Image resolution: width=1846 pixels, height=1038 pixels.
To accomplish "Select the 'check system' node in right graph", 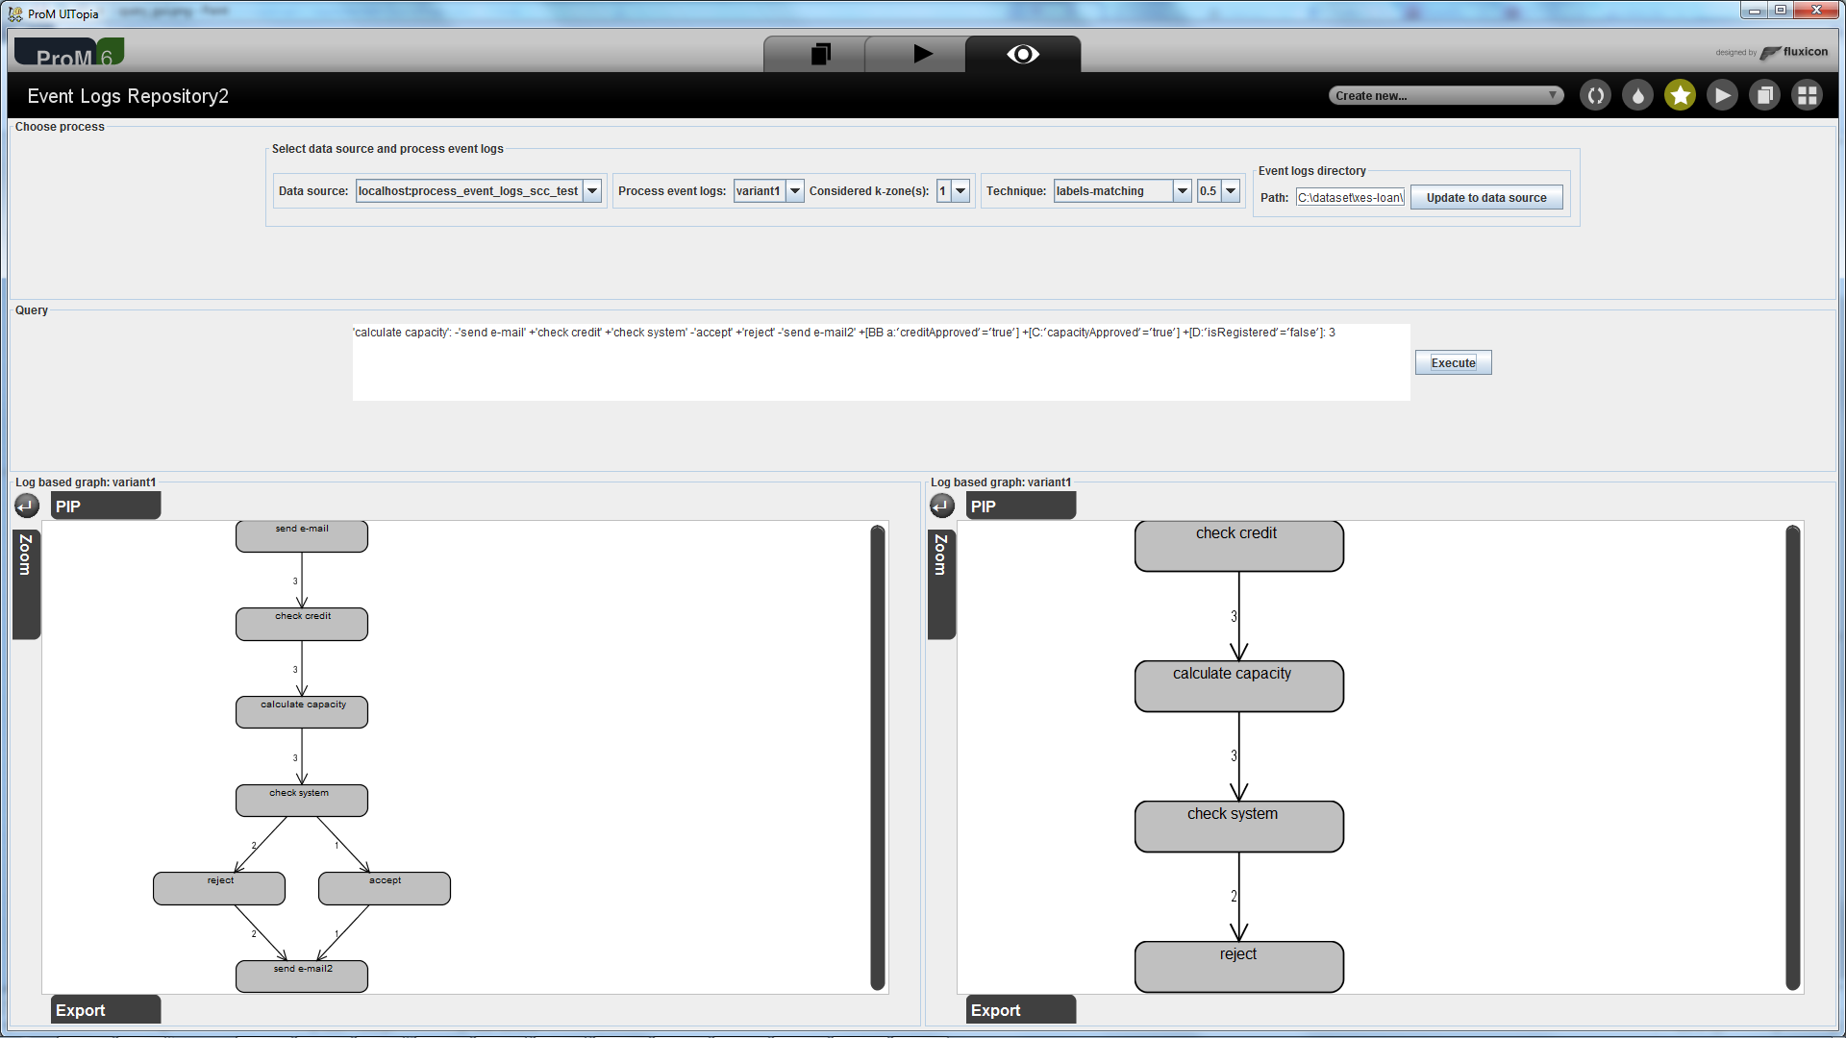I will tap(1238, 827).
